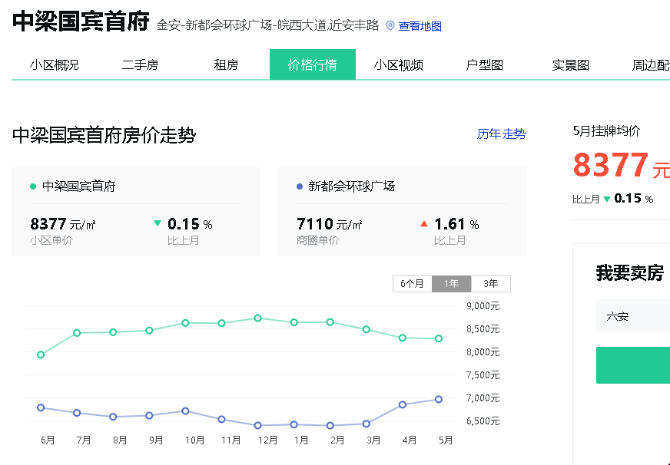This screenshot has height=465, width=670.
Task: Click the red 8377 listing price
Action: pyautogui.click(x=611, y=166)
